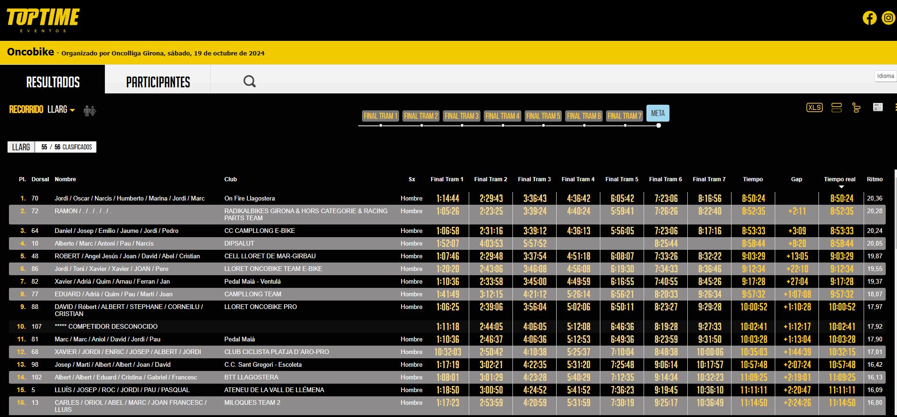Click the +2:11 gap value
897x417 pixels.
(797, 211)
